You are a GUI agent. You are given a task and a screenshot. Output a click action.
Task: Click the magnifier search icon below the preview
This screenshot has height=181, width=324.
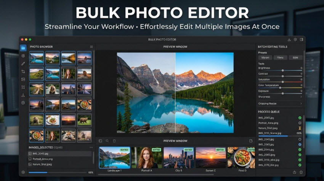click(107, 141)
